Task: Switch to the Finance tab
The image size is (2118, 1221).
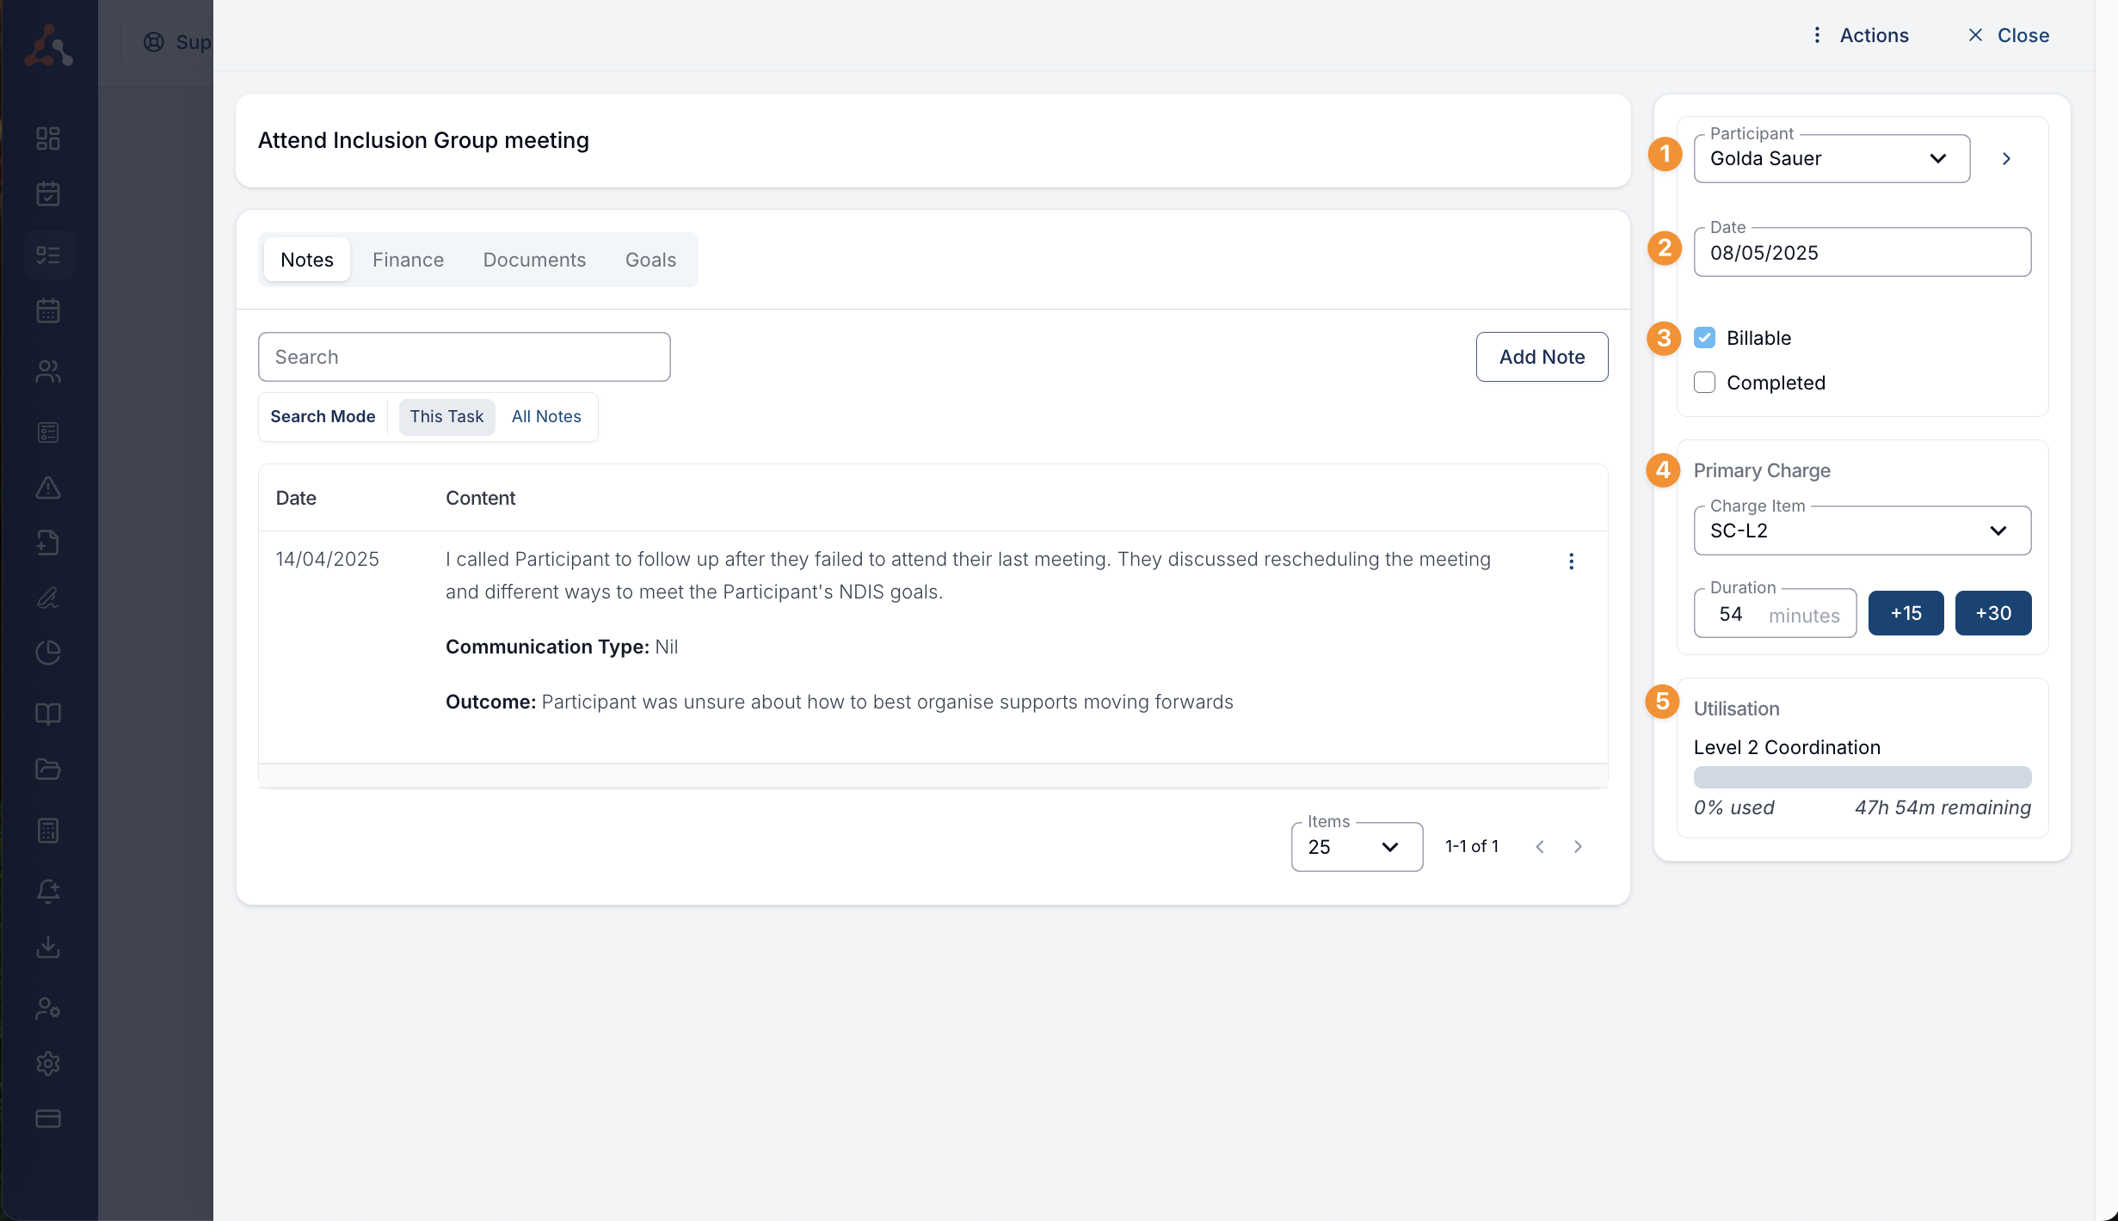Action: point(408,260)
